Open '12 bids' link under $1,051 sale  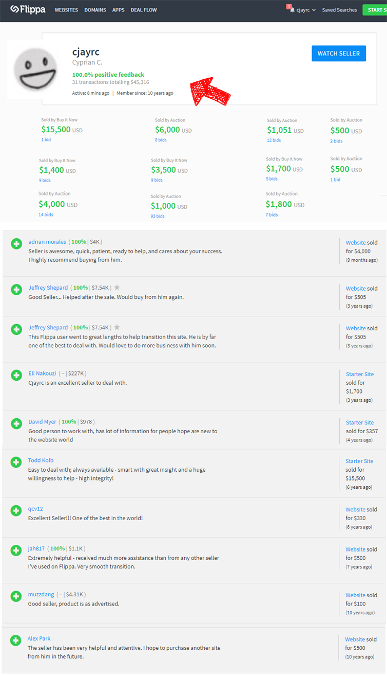tap(274, 140)
